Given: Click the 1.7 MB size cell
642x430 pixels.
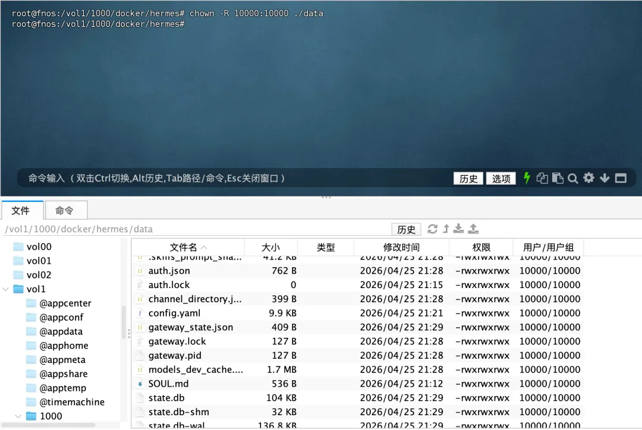Looking at the screenshot, I should point(282,370).
